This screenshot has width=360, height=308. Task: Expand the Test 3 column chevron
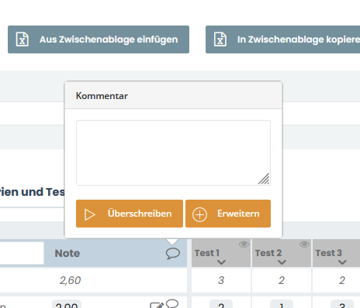[x=342, y=262]
